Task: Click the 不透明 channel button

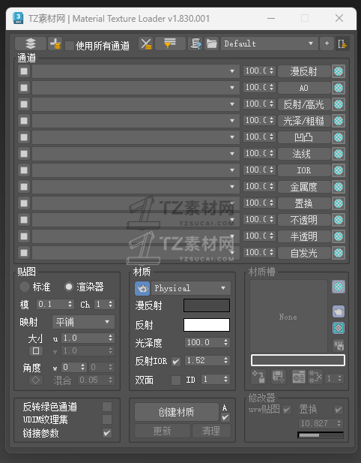Action: click(x=304, y=220)
